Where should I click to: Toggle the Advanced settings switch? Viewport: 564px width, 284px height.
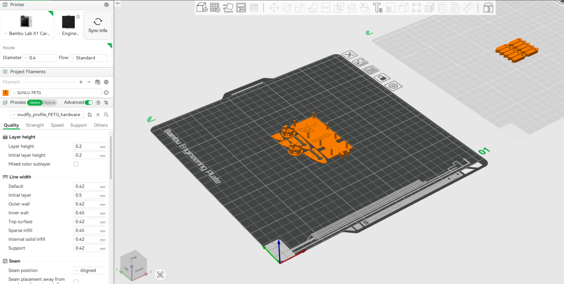point(88,103)
